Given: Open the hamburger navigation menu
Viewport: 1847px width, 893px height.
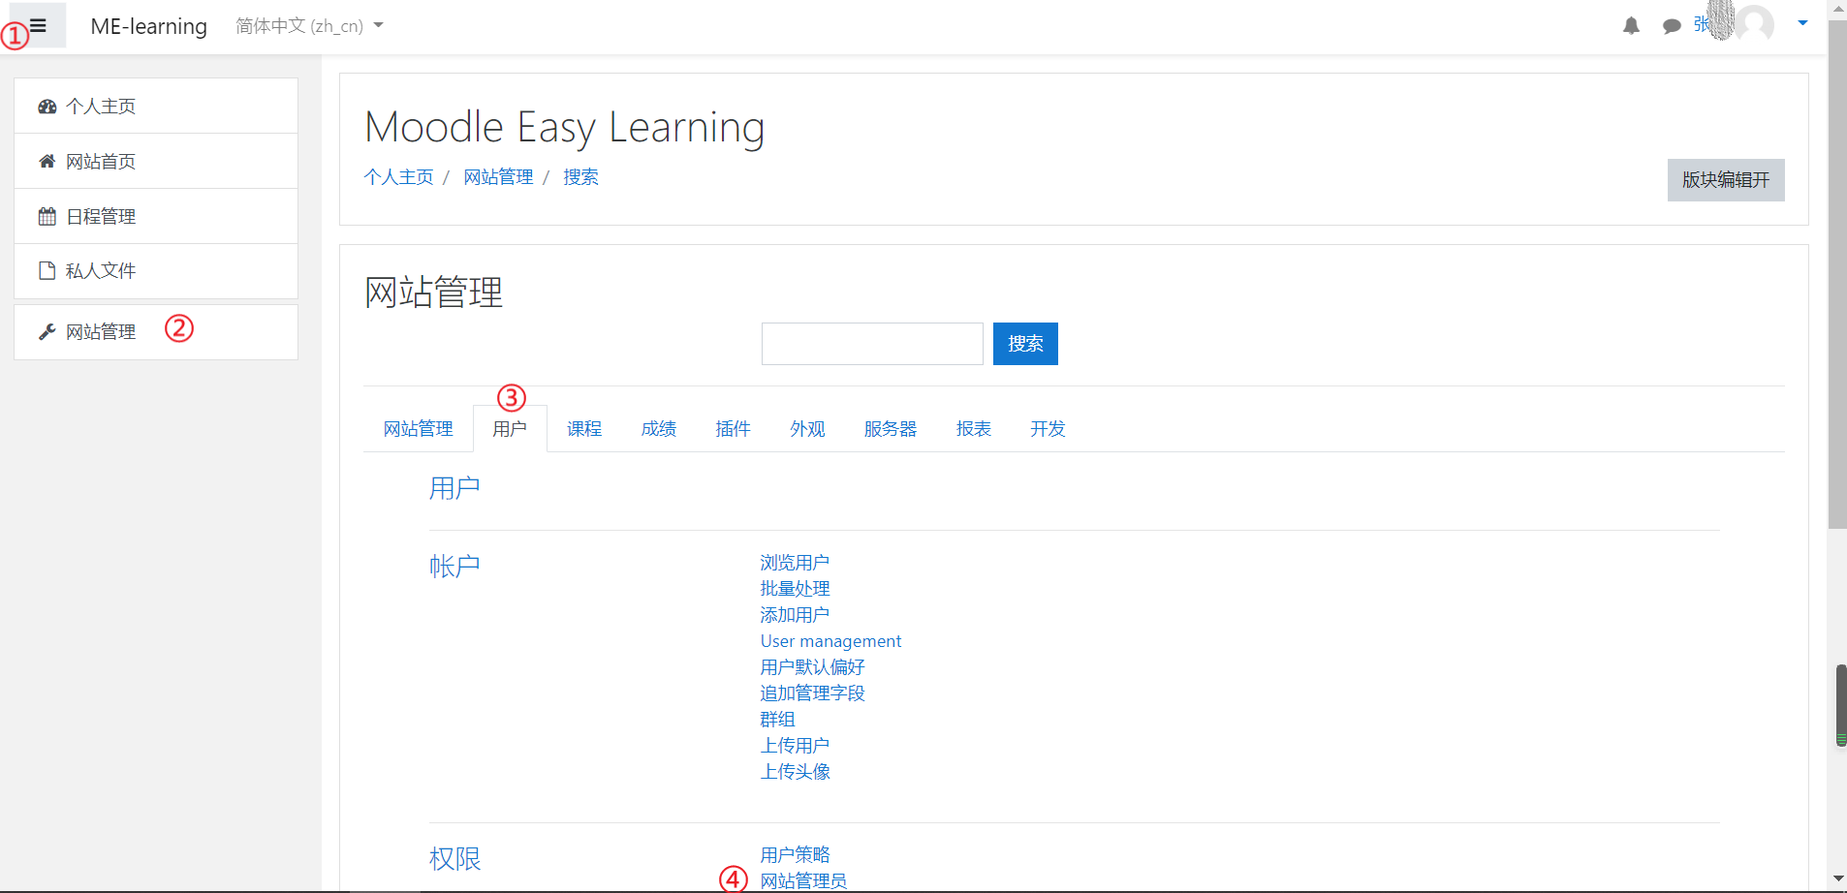Looking at the screenshot, I should [x=35, y=25].
